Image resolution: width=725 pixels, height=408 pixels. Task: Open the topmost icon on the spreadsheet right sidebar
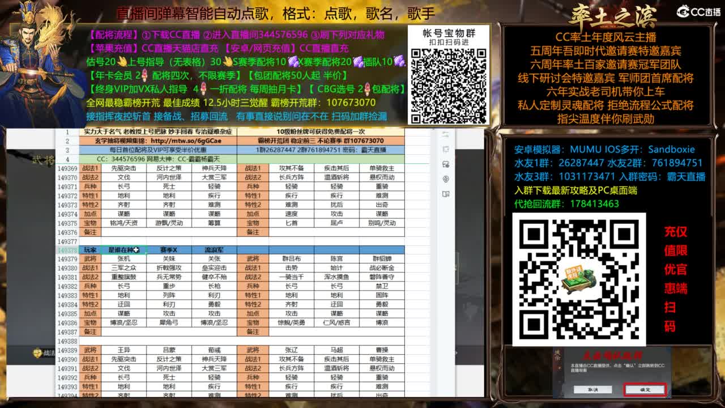tap(446, 134)
